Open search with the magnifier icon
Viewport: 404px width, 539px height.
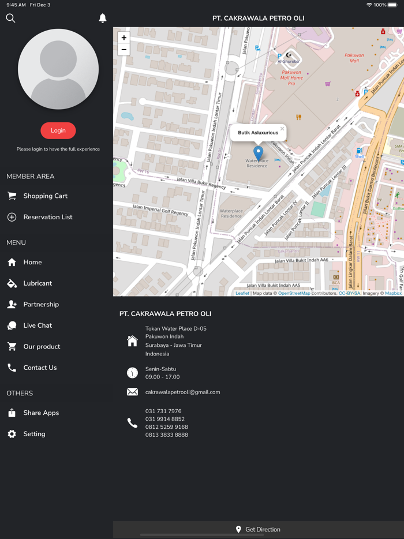coord(10,18)
